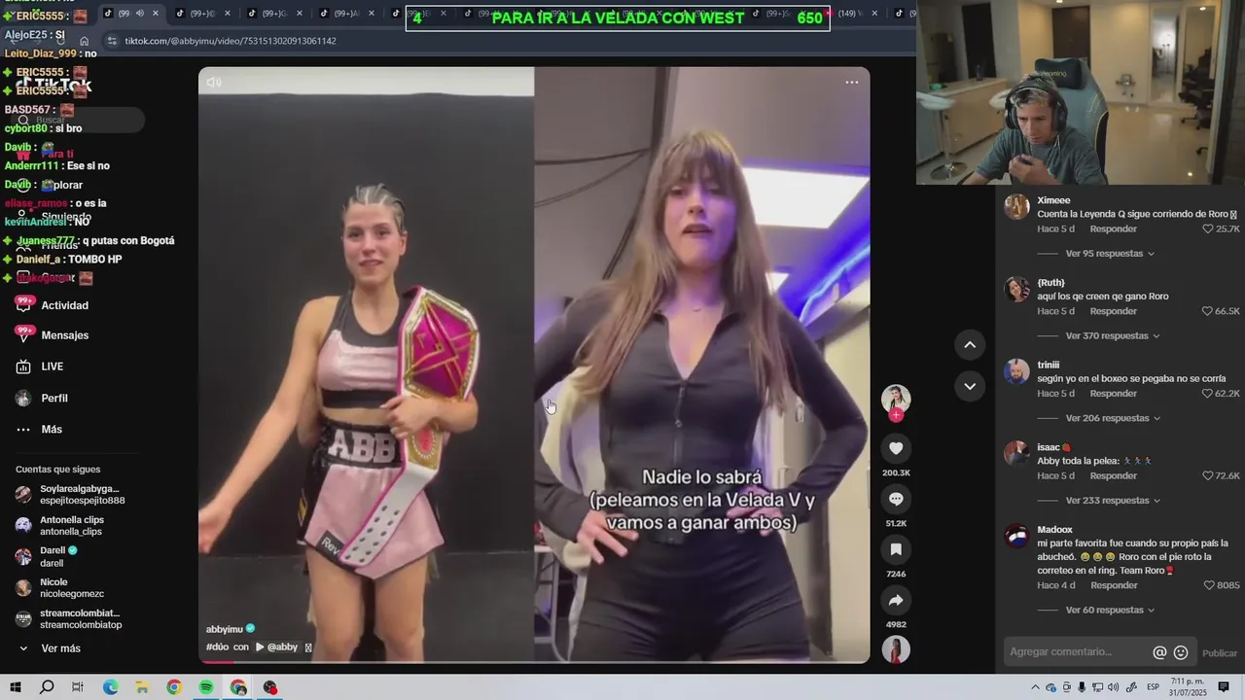
Task: Like the video with the heart icon
Action: pos(896,448)
